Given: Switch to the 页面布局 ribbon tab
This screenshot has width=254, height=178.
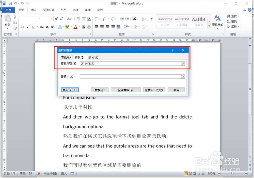Looking at the screenshot, I should [49, 10].
